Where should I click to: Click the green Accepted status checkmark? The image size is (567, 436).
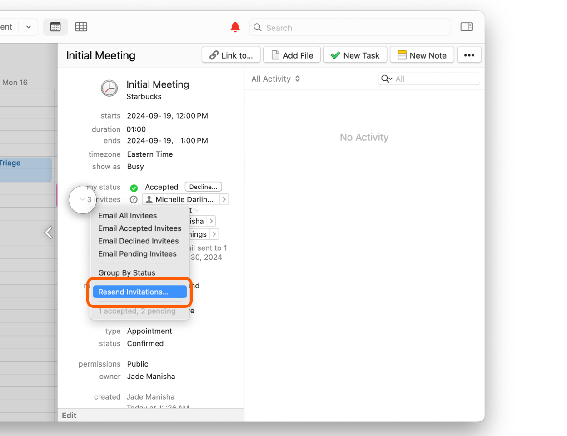(134, 188)
